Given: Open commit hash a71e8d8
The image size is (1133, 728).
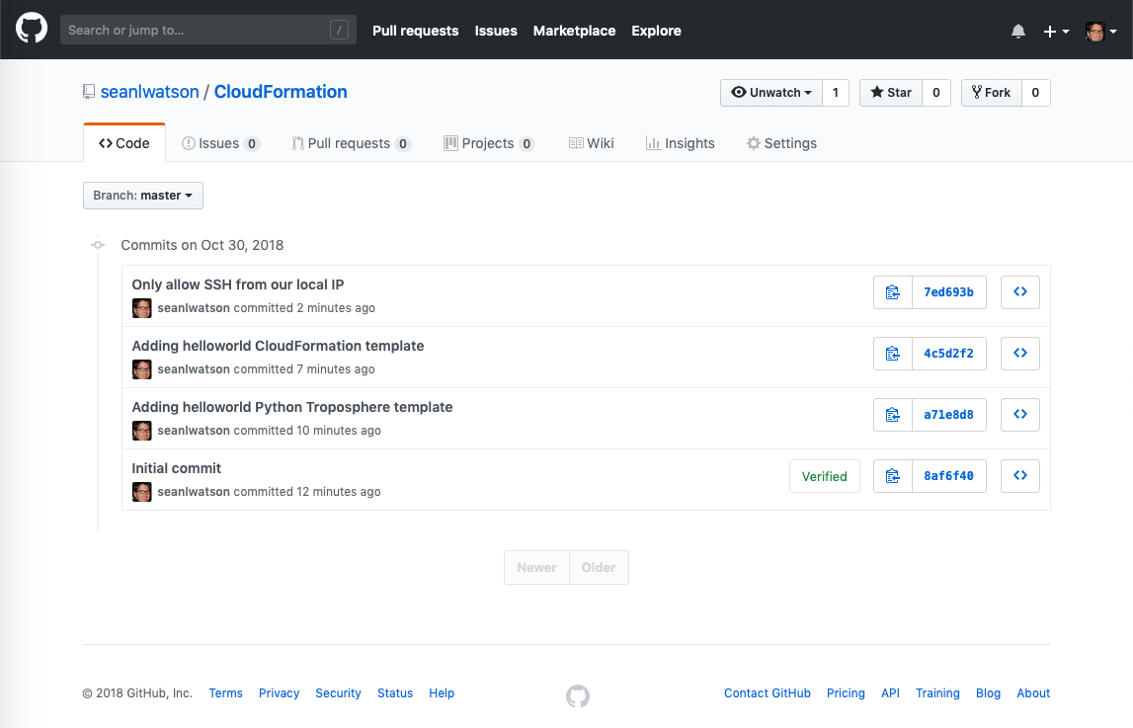Looking at the screenshot, I should pos(948,415).
